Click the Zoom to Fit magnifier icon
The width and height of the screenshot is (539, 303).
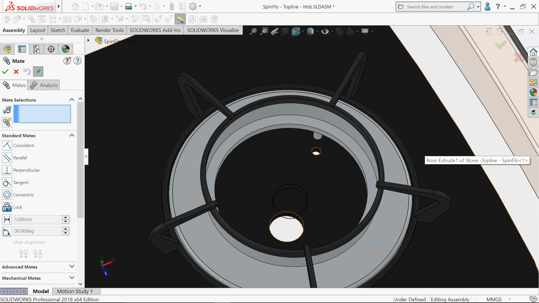click(253, 31)
